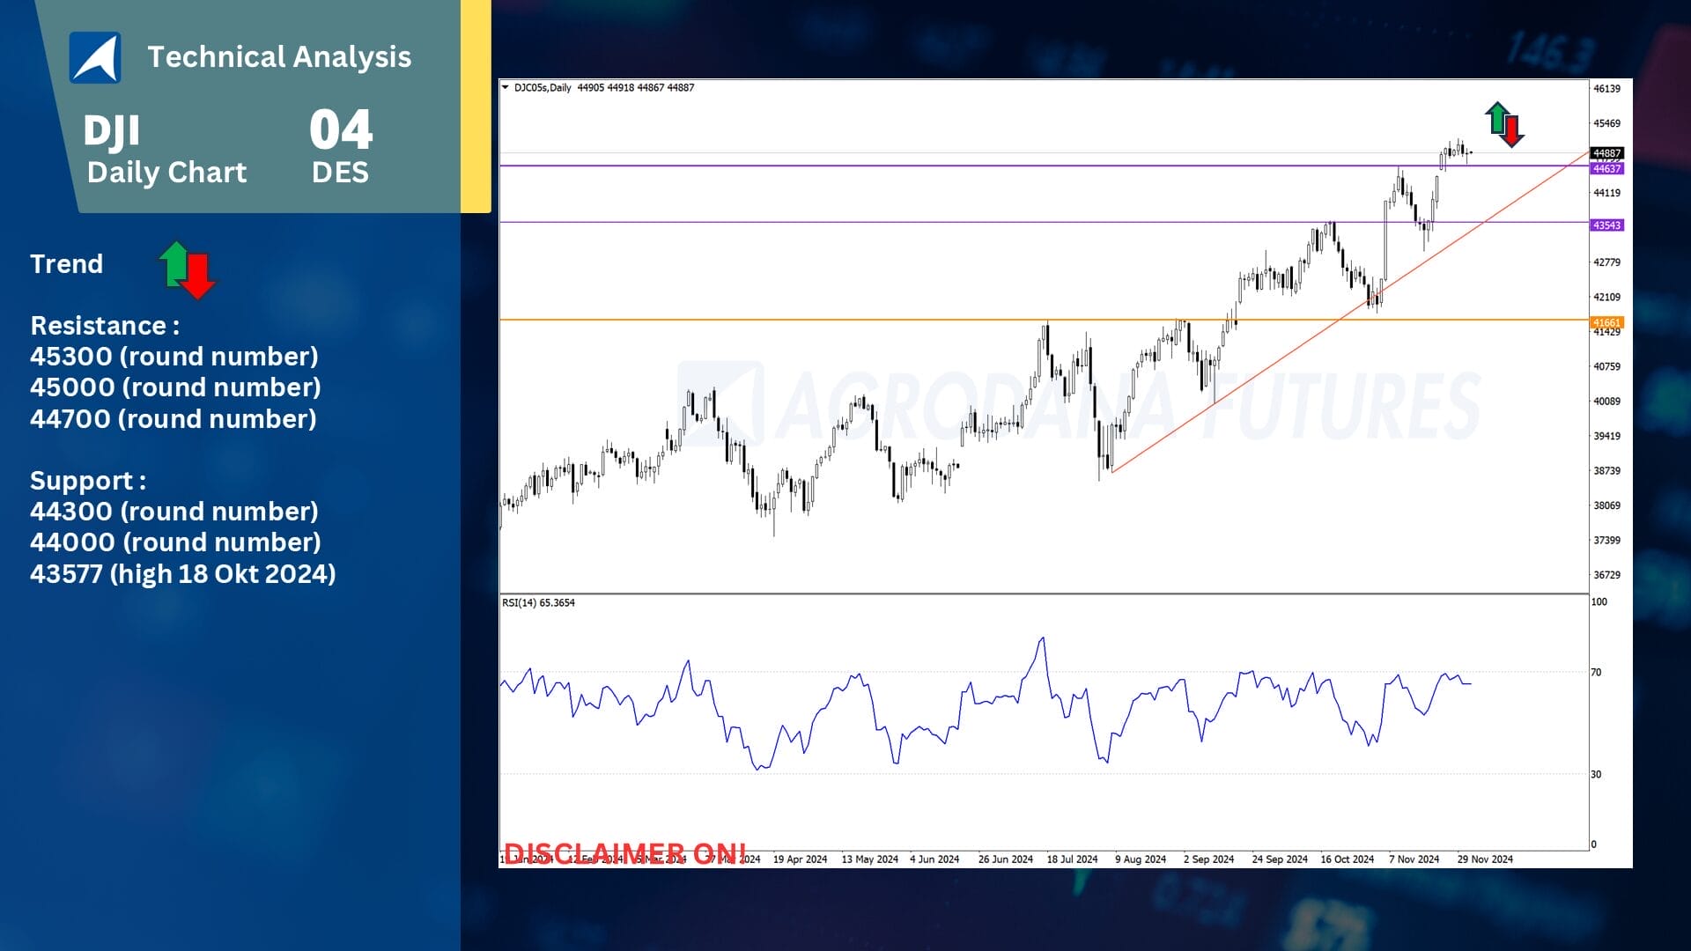The height and width of the screenshot is (951, 1691).
Task: Select the purple 43543 price level label
Action: (1606, 225)
